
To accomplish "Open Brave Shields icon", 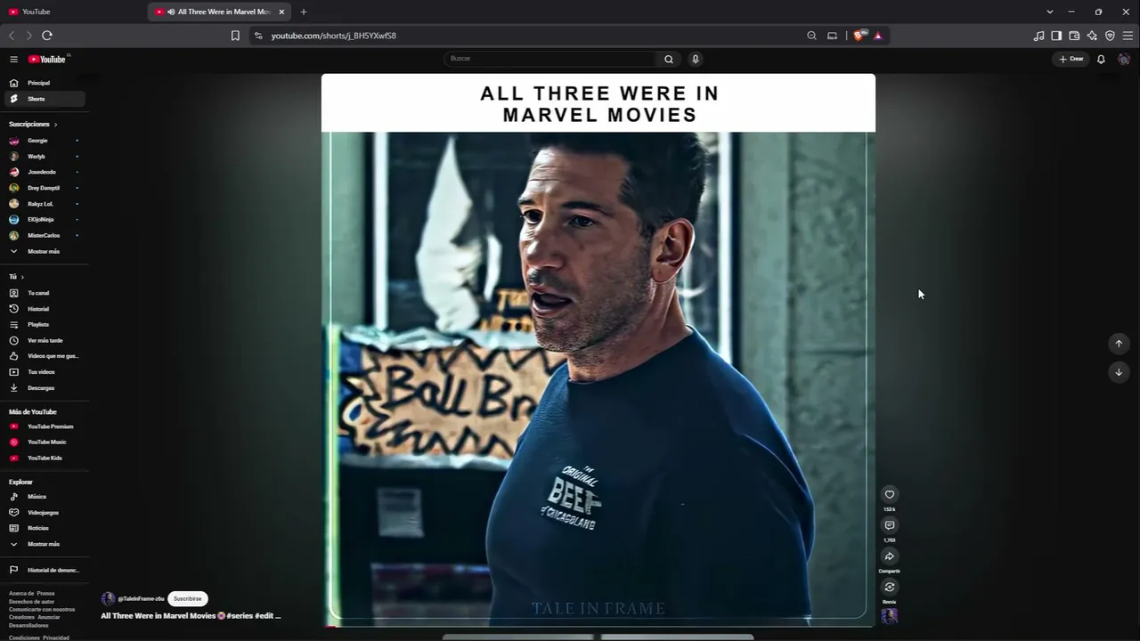I will (859, 36).
